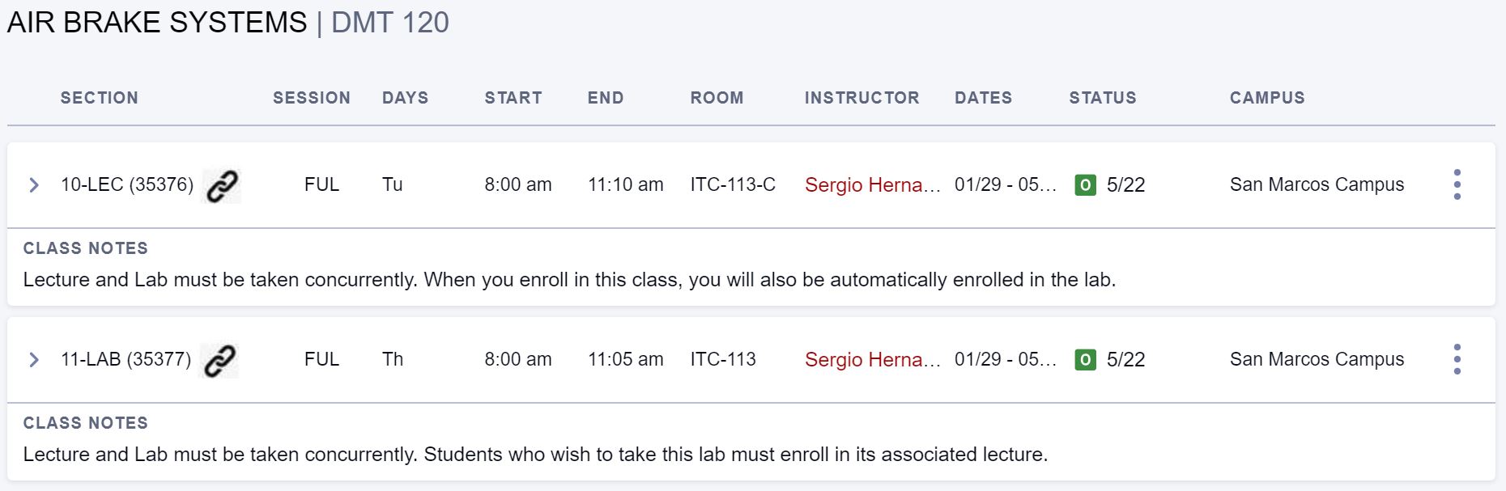
Task: Click the AIR BRAKE SYSTEMS course title
Action: (x=157, y=23)
